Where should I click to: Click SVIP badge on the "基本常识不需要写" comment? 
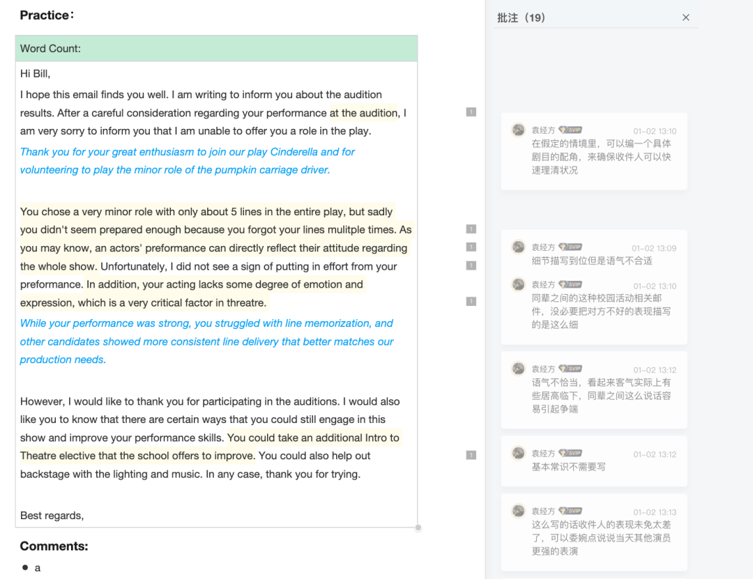coord(570,454)
